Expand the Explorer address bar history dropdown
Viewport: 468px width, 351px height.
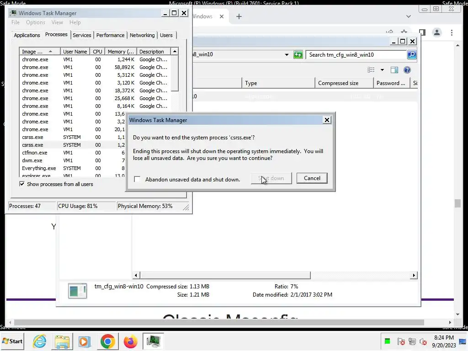click(x=287, y=55)
